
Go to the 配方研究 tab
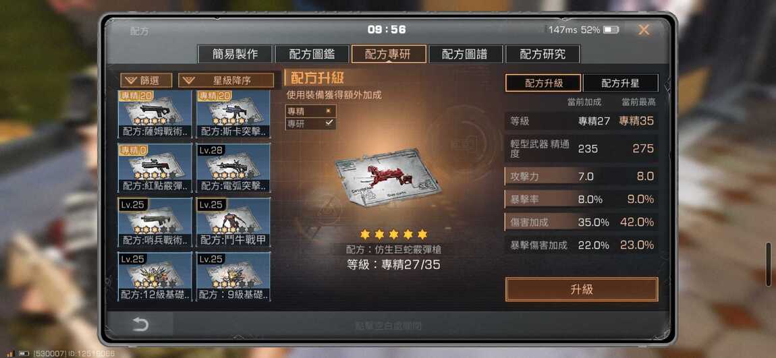pyautogui.click(x=543, y=54)
